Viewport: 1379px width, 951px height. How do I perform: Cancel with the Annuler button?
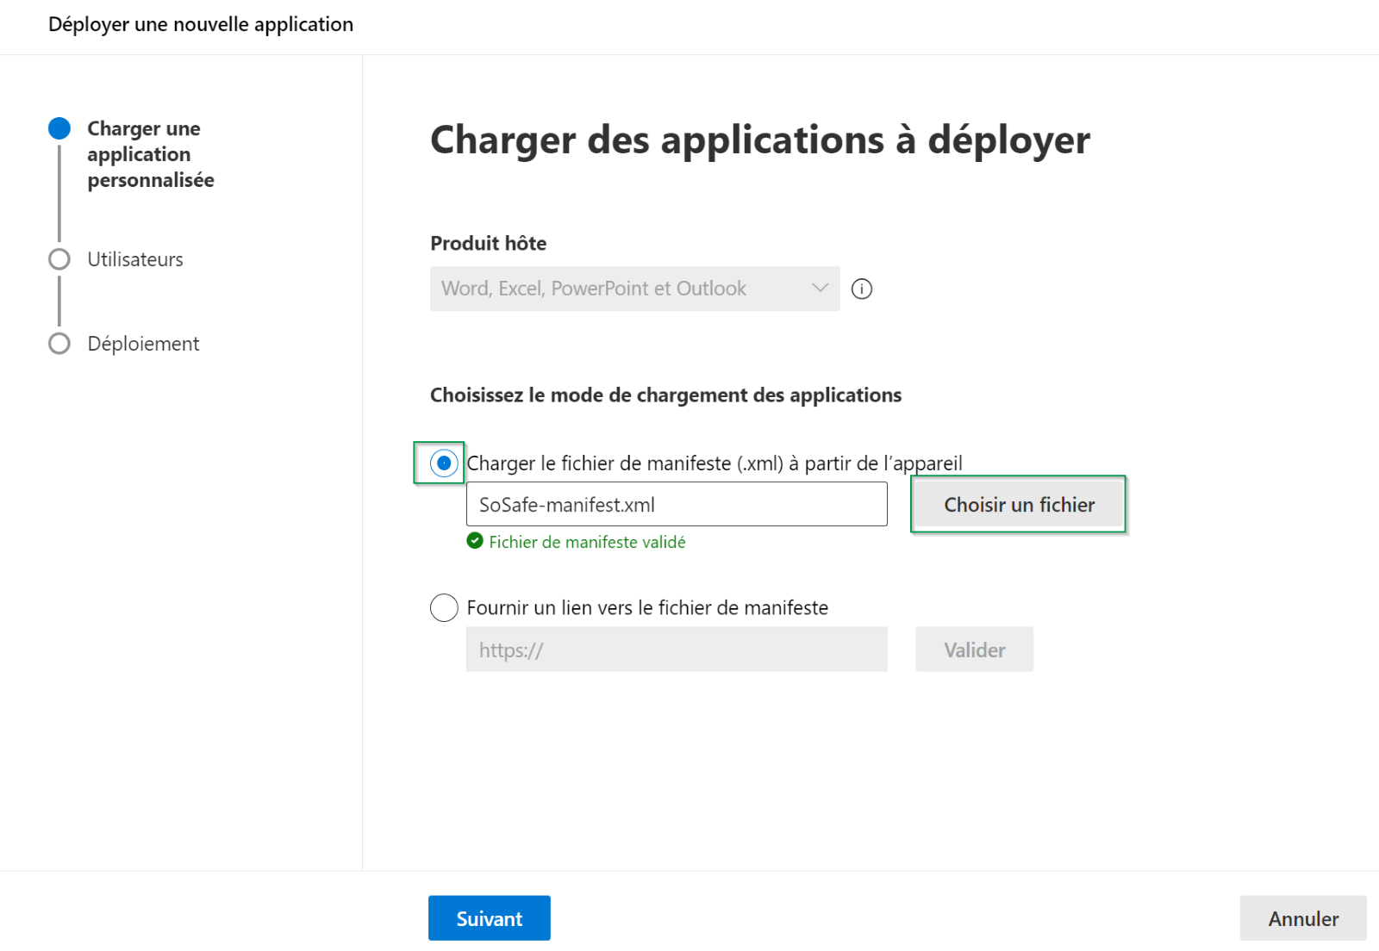coord(1302,918)
